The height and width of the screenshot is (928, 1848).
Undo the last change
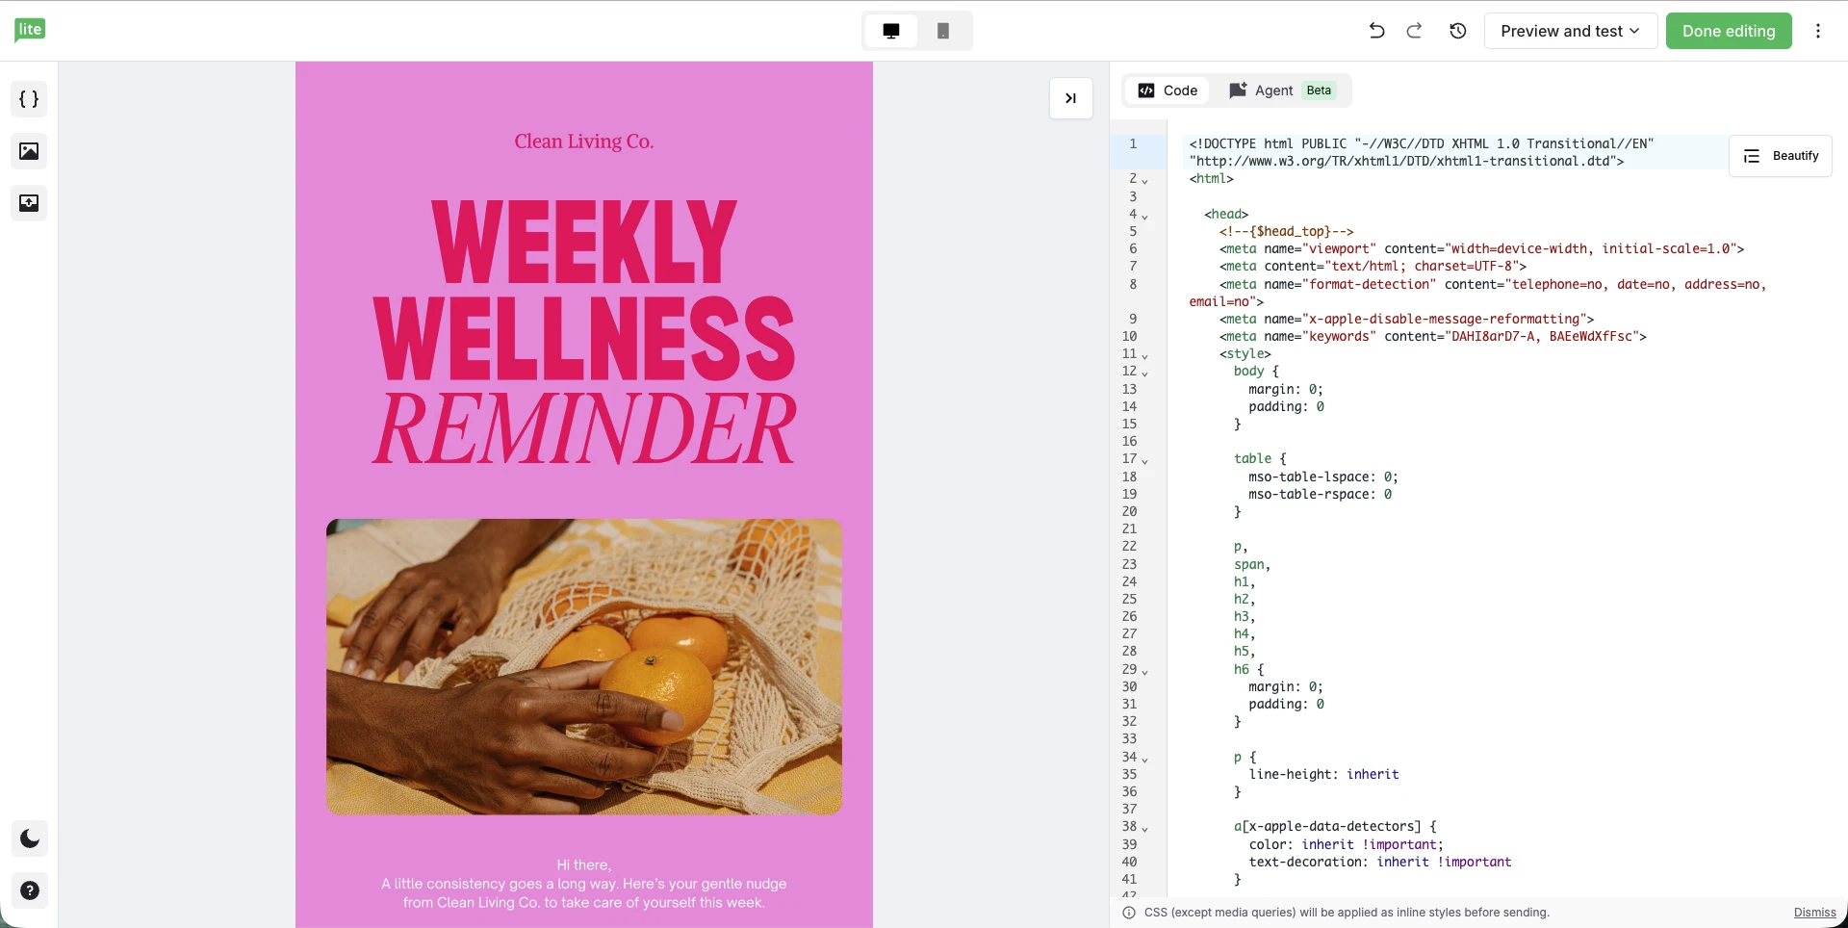[1376, 31]
